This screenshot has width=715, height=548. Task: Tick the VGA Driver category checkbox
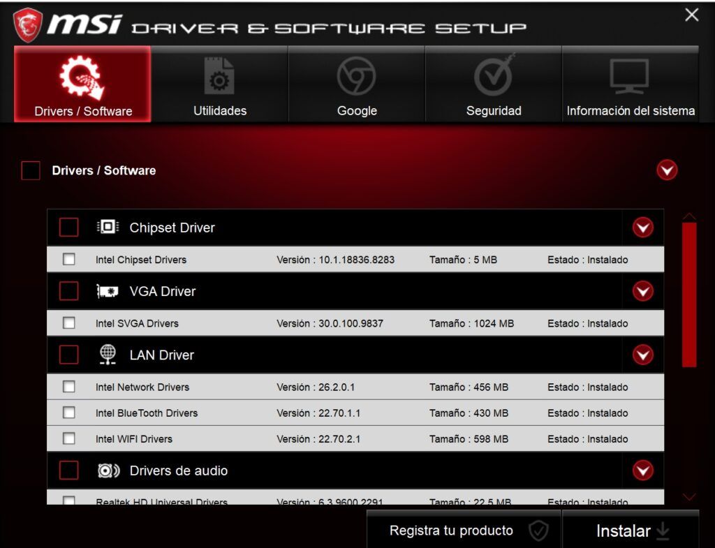tap(69, 291)
